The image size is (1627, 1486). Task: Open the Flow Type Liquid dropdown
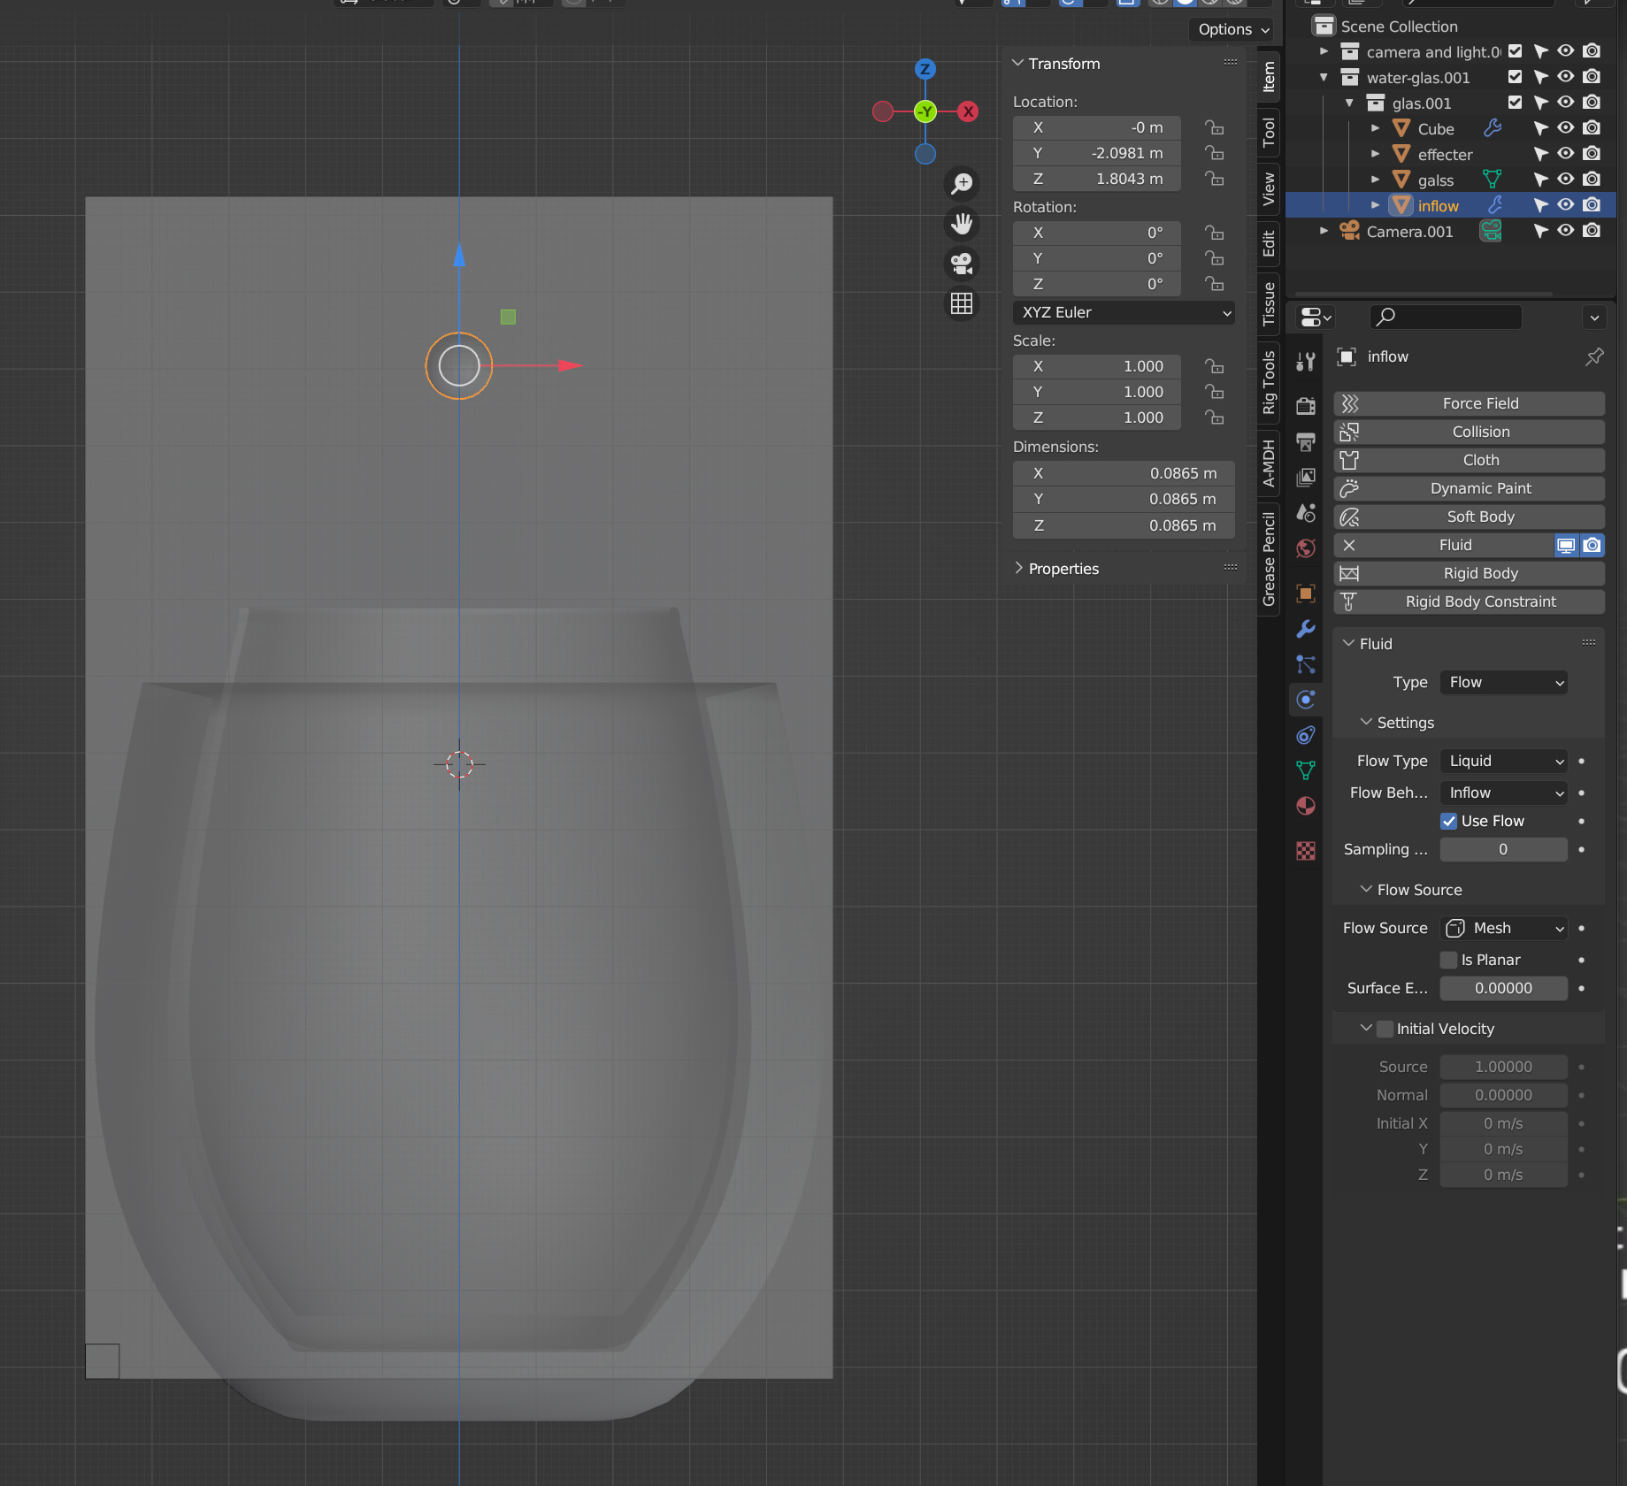pos(1503,761)
